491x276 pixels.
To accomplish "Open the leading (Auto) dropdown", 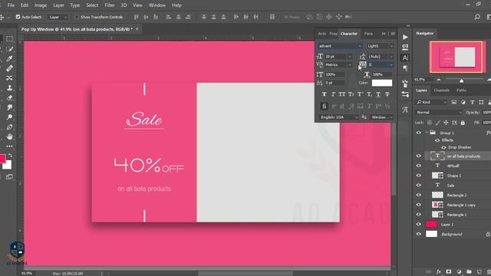I will click(390, 57).
